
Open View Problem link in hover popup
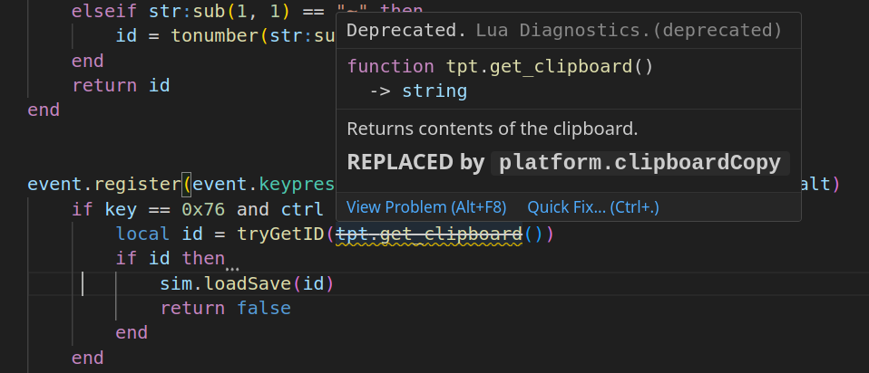coord(426,207)
